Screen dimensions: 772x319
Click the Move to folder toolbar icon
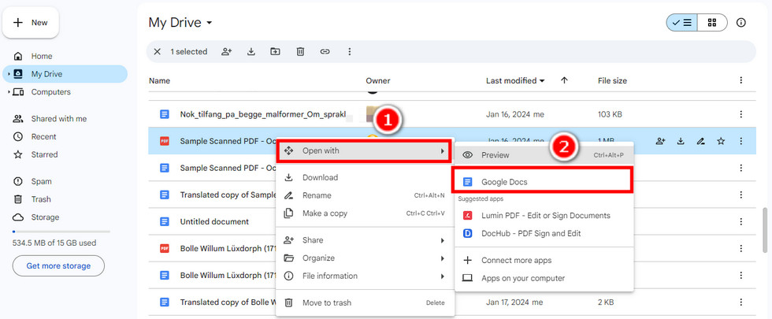tap(276, 52)
